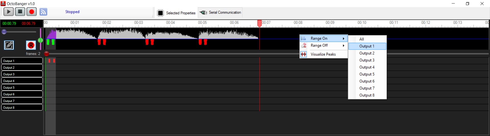Click the zoom slider knob
Image resolution: width=490 pixels, height=136 pixels.
[x=4, y=32]
